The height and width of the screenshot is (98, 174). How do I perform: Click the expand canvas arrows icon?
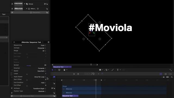click(170, 70)
